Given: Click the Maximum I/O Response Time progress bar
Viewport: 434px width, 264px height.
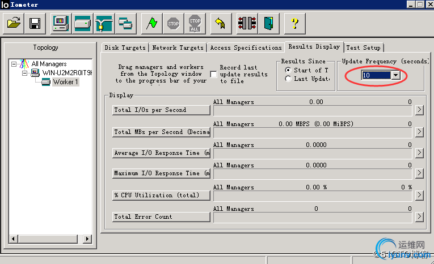Looking at the screenshot, I should point(313,174).
